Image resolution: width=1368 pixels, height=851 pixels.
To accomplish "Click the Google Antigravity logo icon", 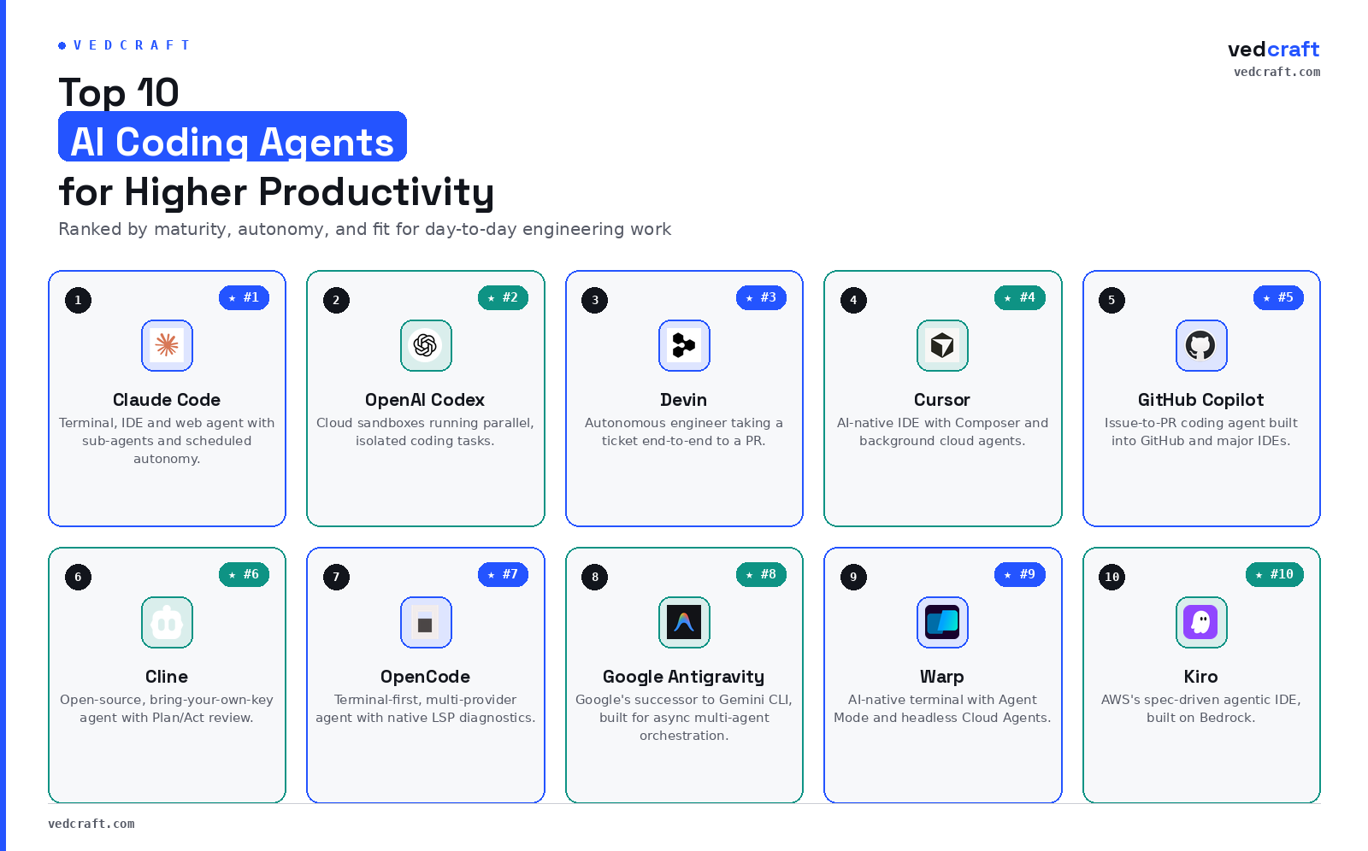I will tap(684, 622).
